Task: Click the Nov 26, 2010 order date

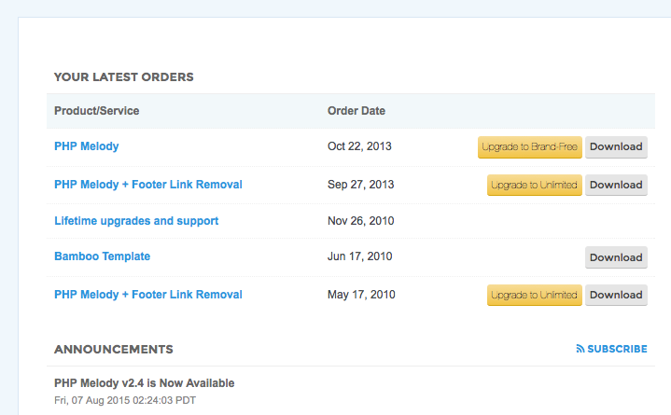Action: click(361, 221)
